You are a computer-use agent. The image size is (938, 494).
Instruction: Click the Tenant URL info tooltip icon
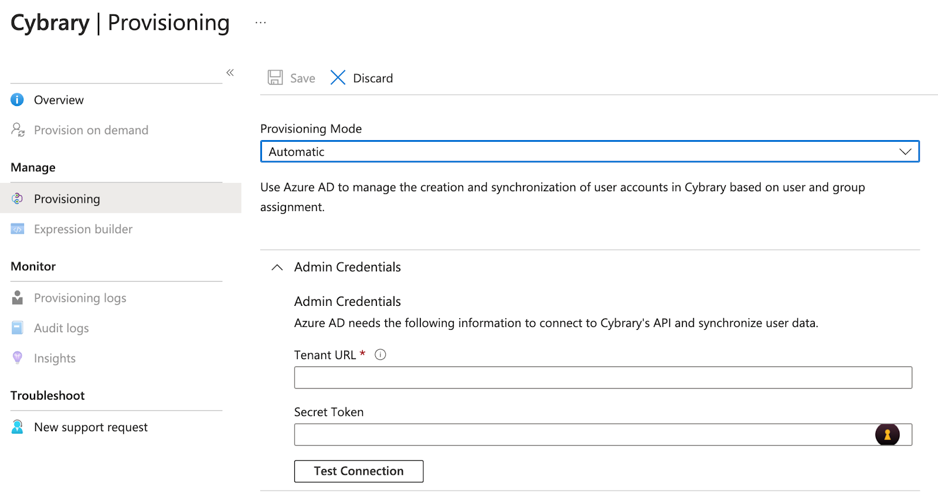(x=380, y=355)
